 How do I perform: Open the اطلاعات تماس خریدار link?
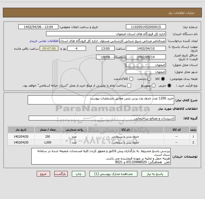click(44, 41)
